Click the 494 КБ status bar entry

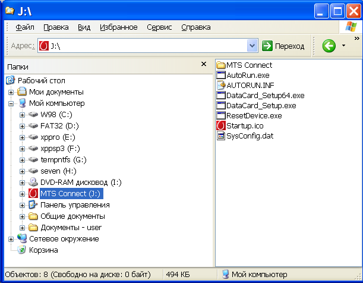pos(178,275)
